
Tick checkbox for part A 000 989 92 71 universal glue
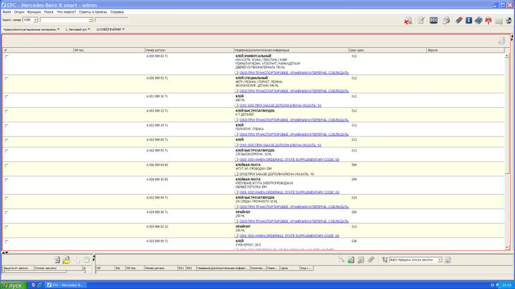click(6, 57)
